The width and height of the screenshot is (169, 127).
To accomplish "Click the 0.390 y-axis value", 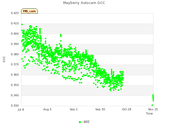I will 15,44.
